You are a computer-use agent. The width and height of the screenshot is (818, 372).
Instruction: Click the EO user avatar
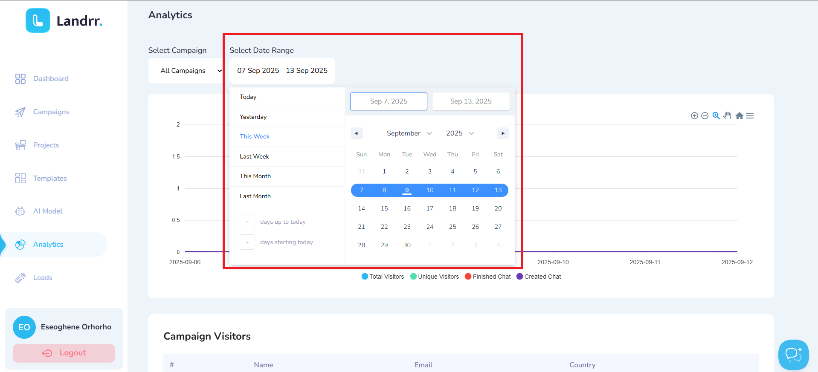24,327
